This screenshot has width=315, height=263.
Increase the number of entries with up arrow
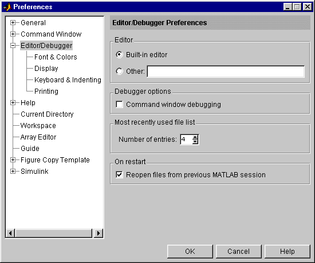tap(195, 137)
